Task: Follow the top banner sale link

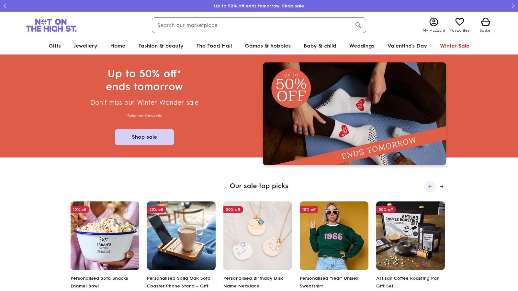Action: (x=259, y=6)
